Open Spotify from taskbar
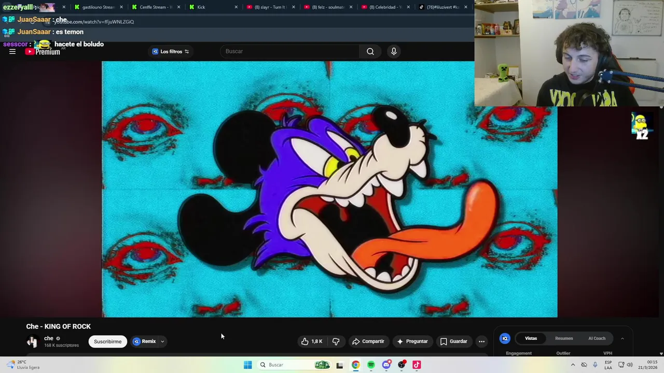Viewport: 664px width, 373px height. click(371, 365)
